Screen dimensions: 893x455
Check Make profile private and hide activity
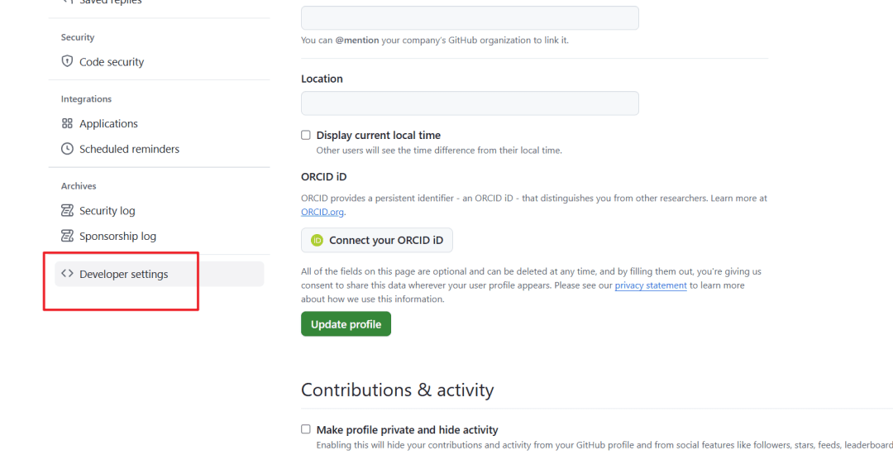pos(306,429)
